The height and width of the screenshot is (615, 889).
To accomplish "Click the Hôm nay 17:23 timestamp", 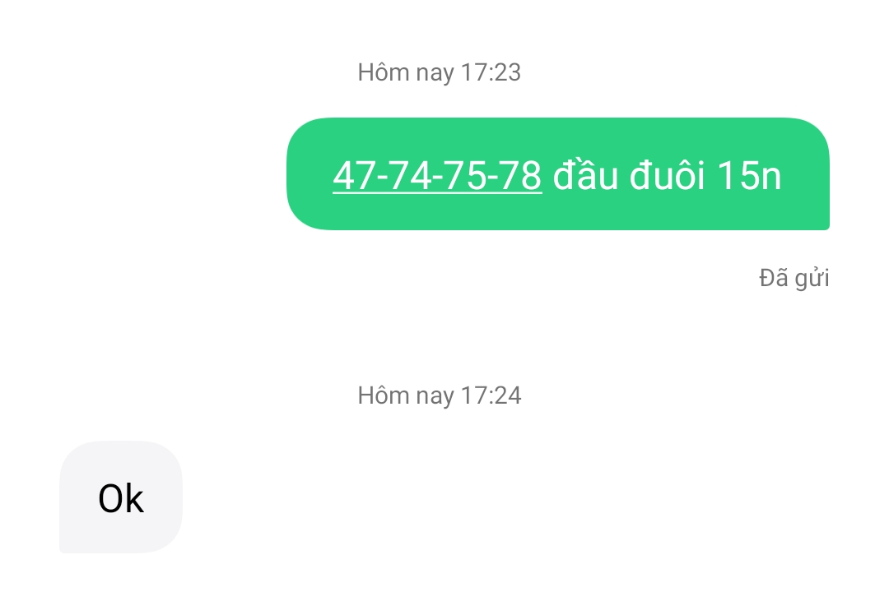I will click(x=440, y=72).
